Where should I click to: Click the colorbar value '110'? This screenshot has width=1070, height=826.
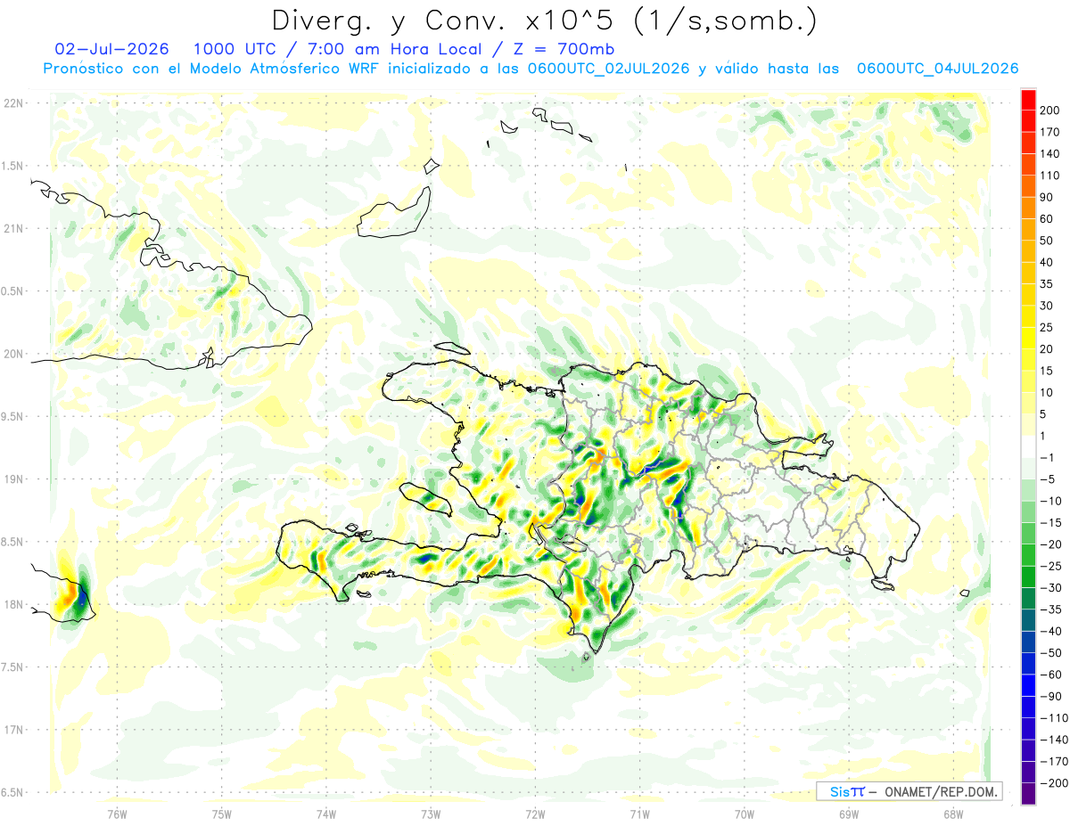click(1051, 175)
